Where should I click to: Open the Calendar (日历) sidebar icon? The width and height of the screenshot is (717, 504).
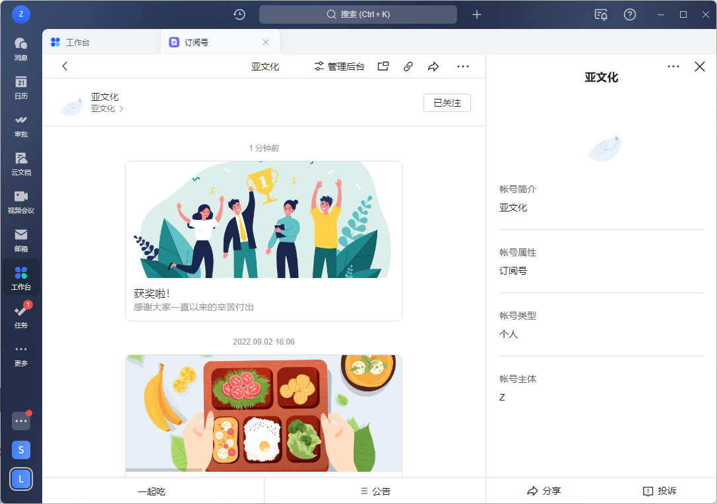point(21,86)
